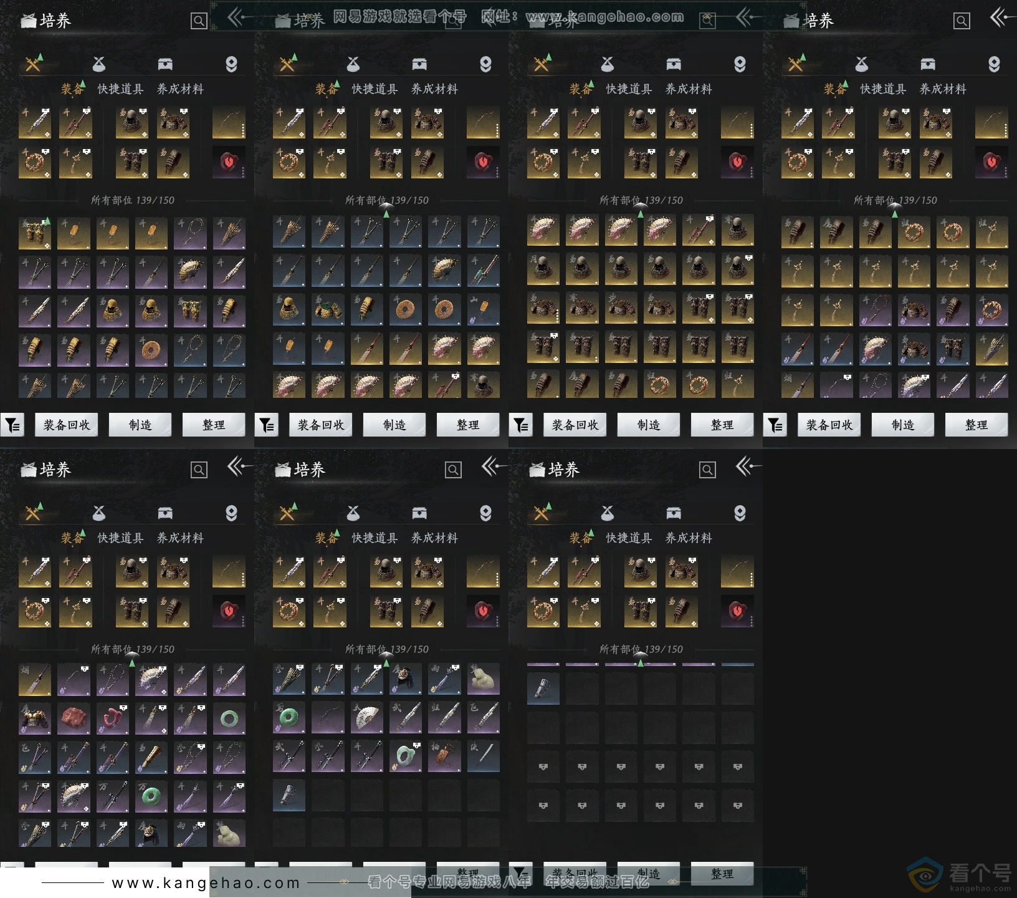Image resolution: width=1017 pixels, height=898 pixels.
Task: Click 培养 title in bottom-middle panel
Action: tap(310, 470)
